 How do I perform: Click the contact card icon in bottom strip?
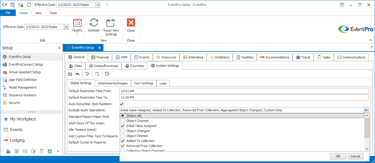point(17,151)
